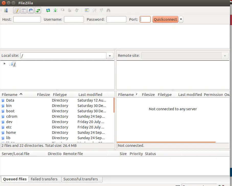Cancel the current operation

click(63, 10)
